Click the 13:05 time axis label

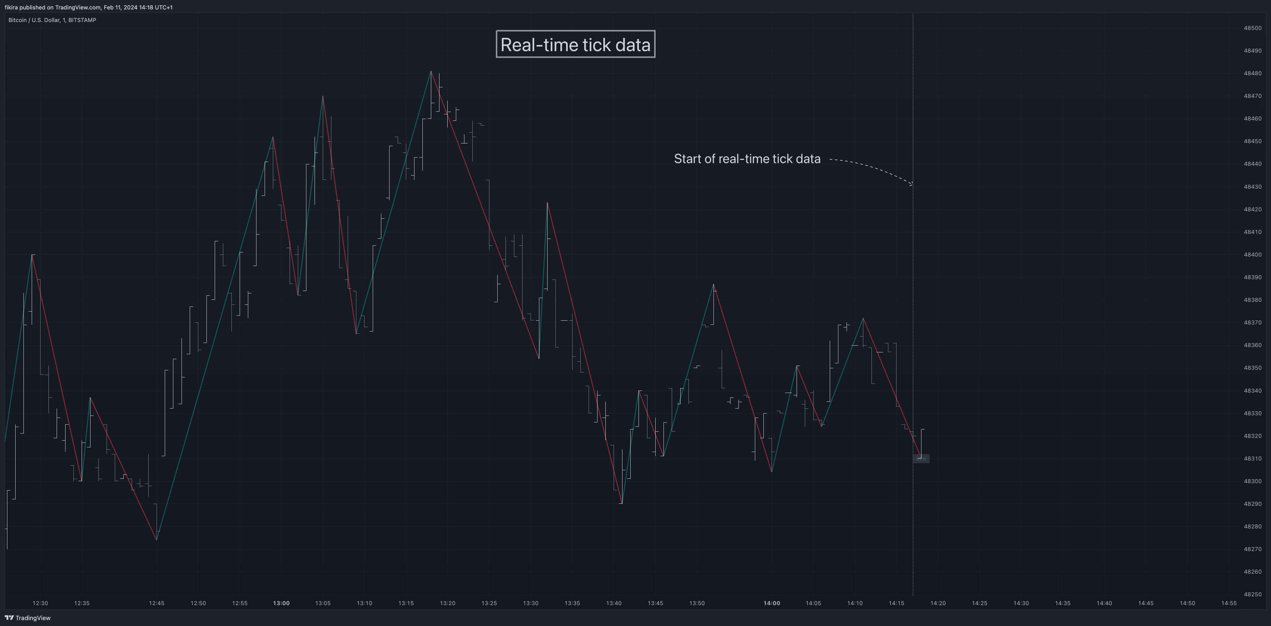(323, 603)
